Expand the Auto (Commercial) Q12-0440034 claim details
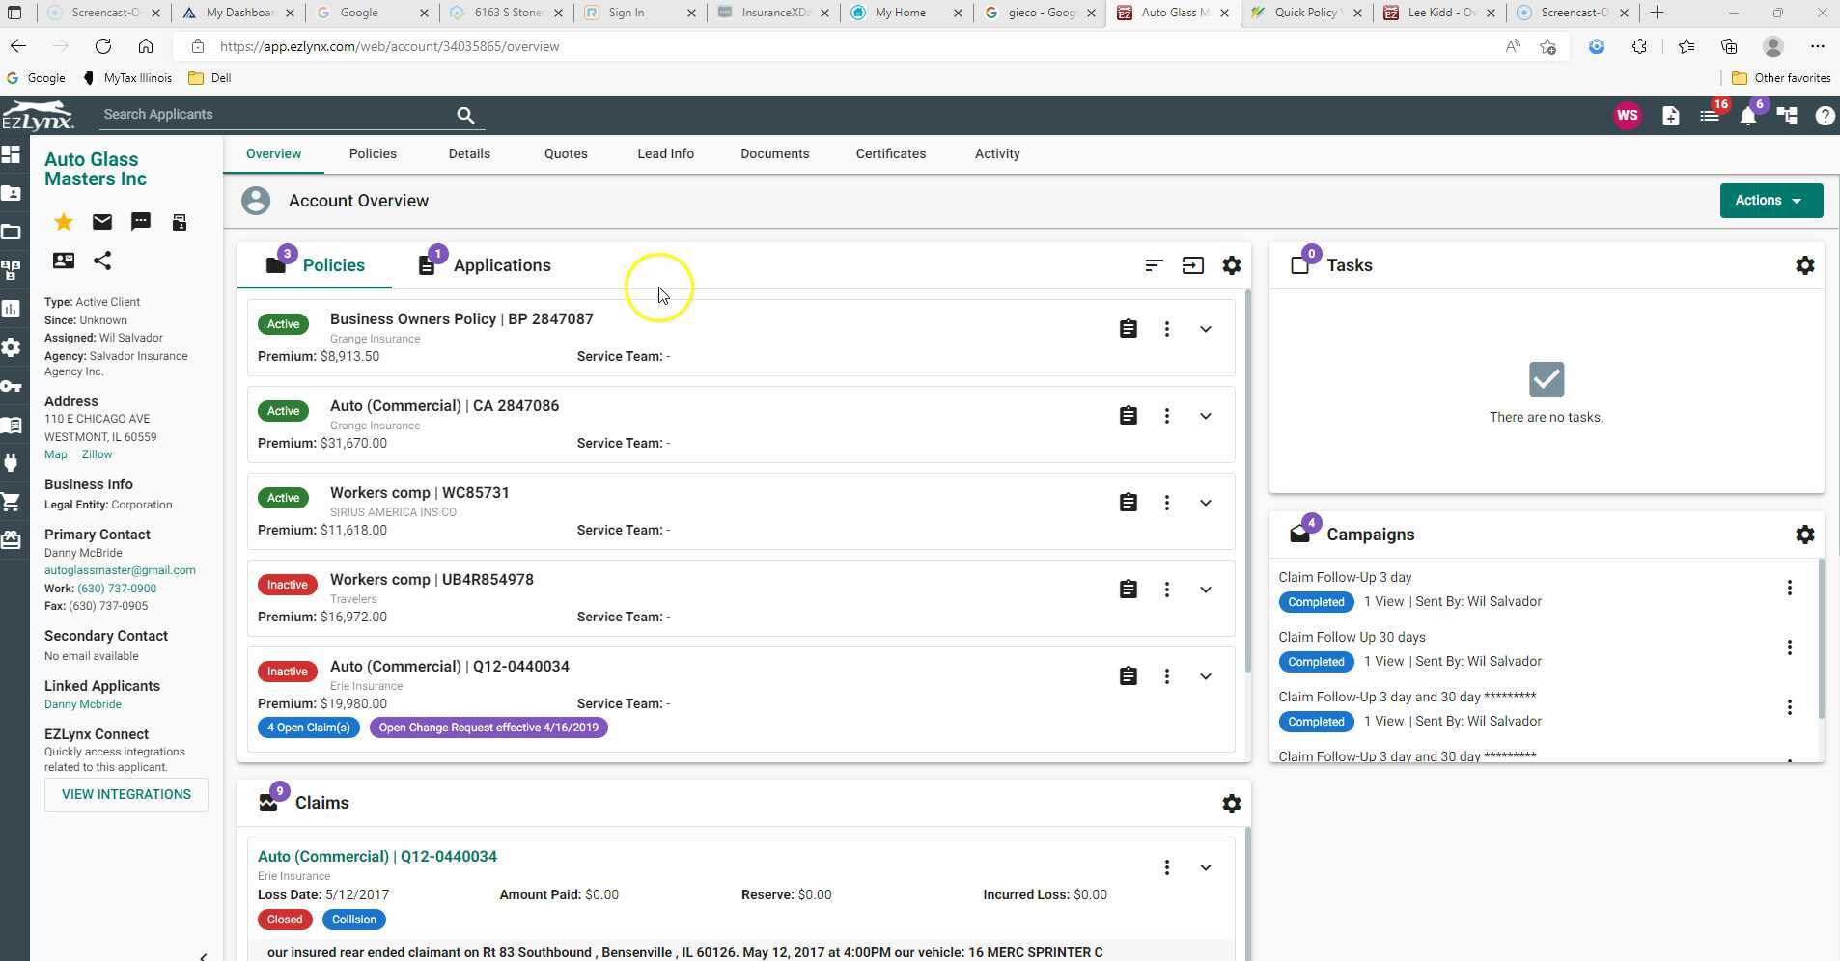1840x961 pixels. tap(1206, 866)
